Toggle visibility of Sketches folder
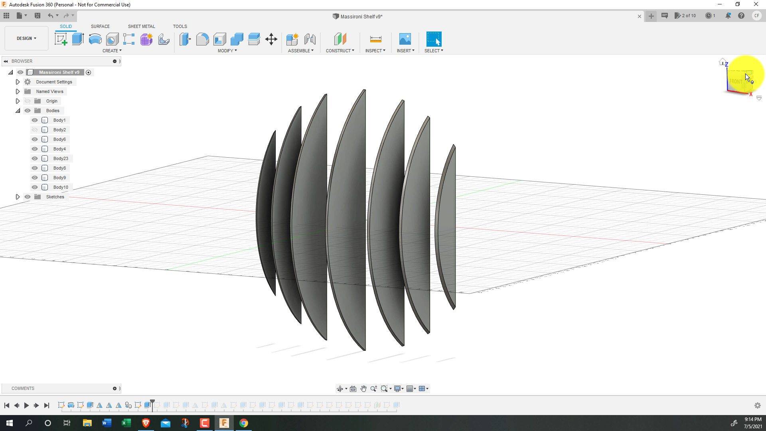Viewport: 766px width, 431px height. pos(28,197)
